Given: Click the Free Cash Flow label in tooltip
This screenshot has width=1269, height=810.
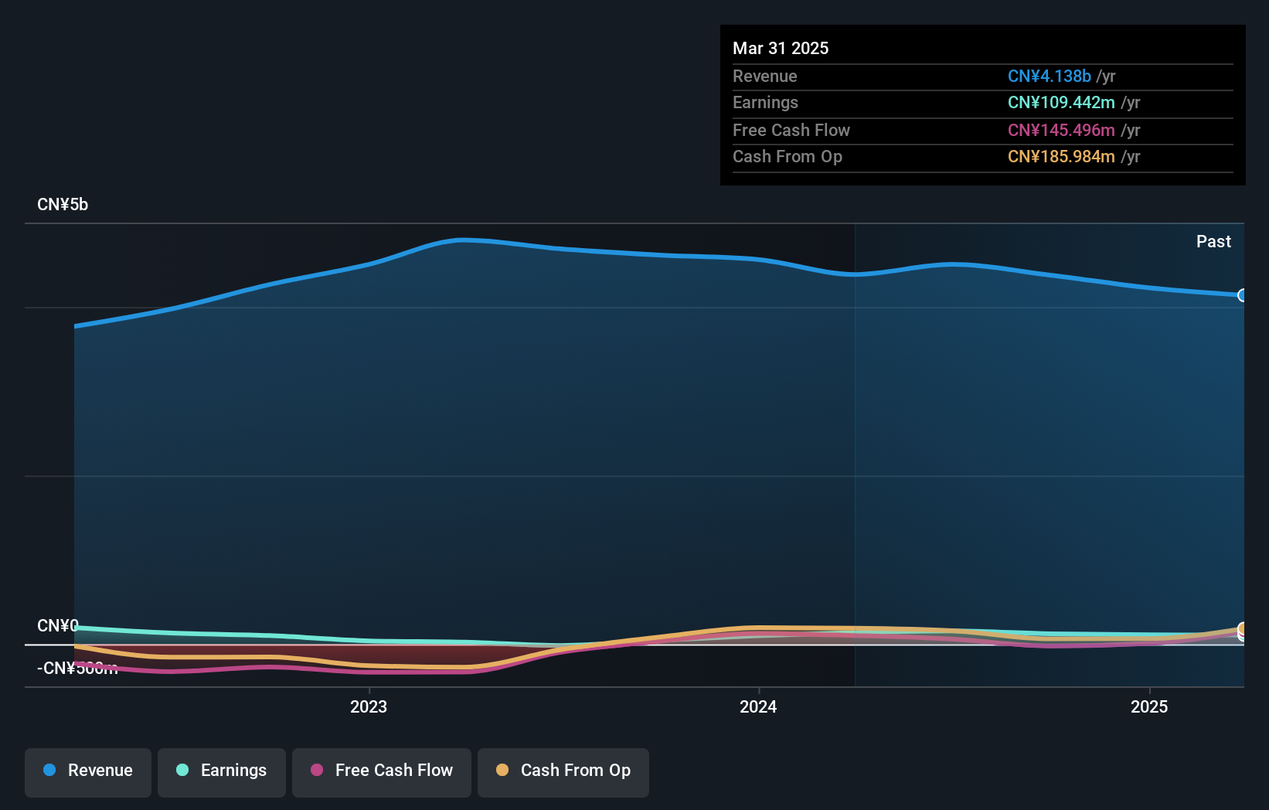Looking at the screenshot, I should pyautogui.click(x=791, y=130).
